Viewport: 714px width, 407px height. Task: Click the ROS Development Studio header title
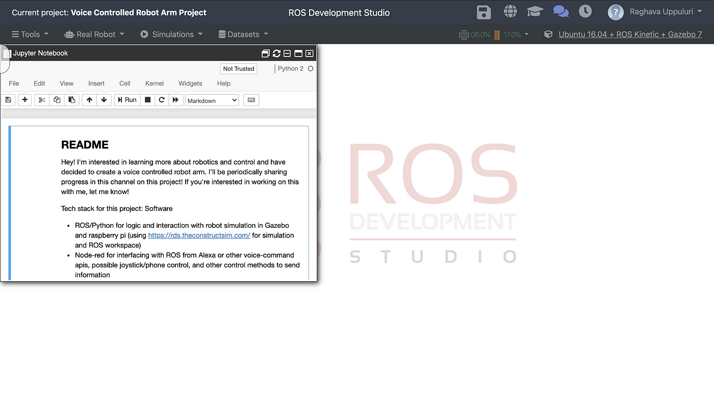tap(339, 13)
